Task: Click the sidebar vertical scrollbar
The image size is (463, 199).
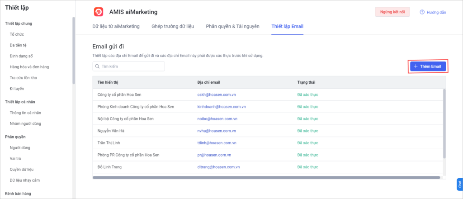Action: coord(74,51)
